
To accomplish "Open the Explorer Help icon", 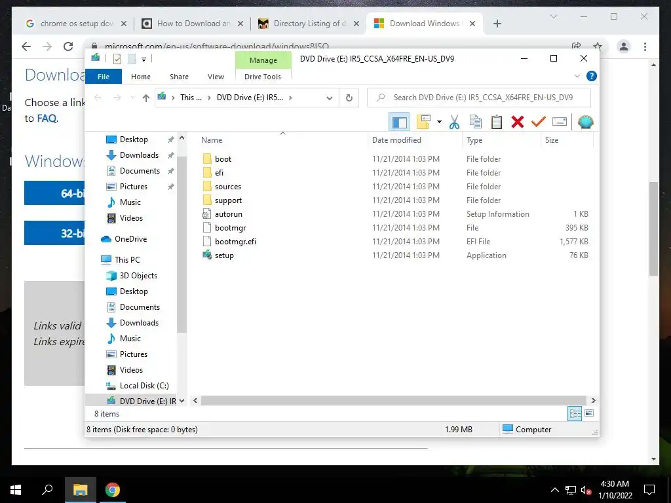I will [592, 76].
